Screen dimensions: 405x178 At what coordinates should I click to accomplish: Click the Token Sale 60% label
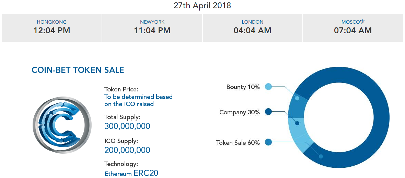(238, 142)
